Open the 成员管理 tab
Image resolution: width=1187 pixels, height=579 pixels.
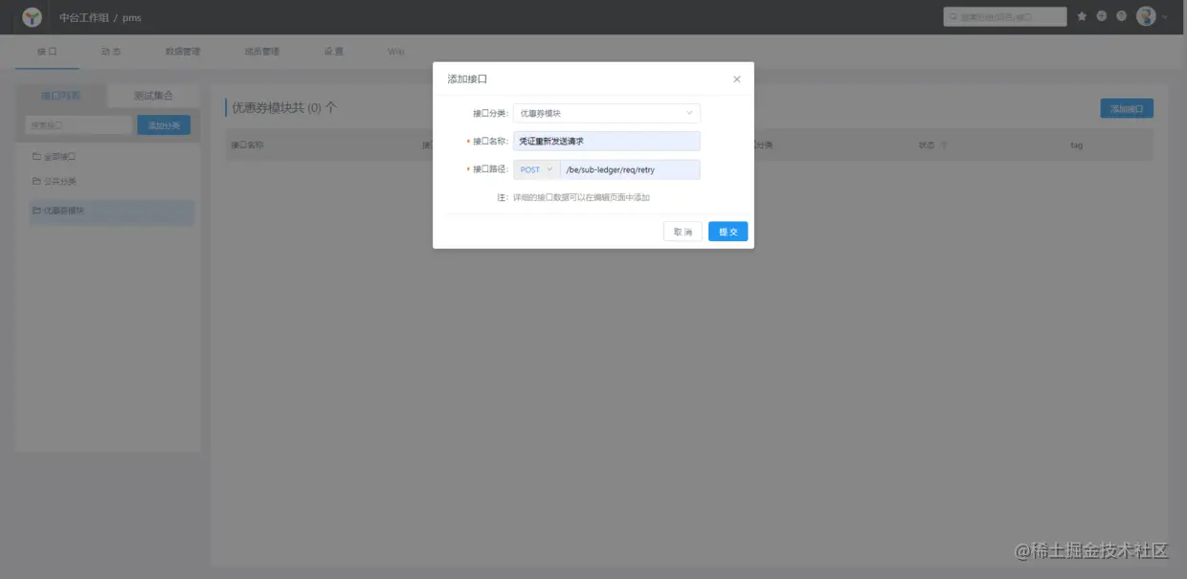[x=262, y=52]
